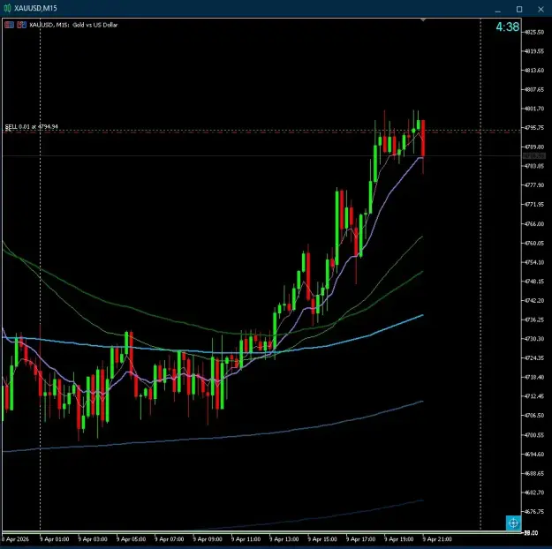Select the SELL 0.01 at 4794.94 order label
Screen dimensions: 552x549
coord(31,126)
